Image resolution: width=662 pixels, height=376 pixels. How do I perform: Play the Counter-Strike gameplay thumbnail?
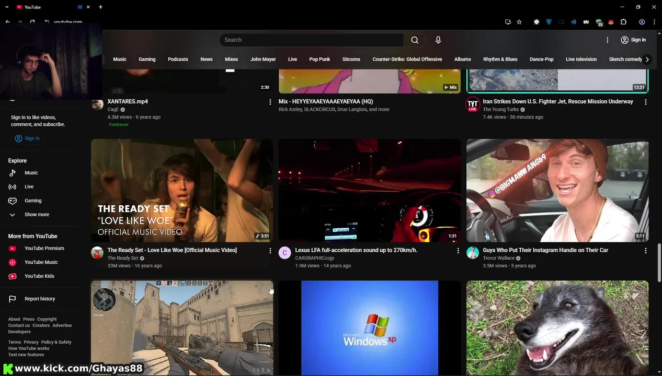182,328
